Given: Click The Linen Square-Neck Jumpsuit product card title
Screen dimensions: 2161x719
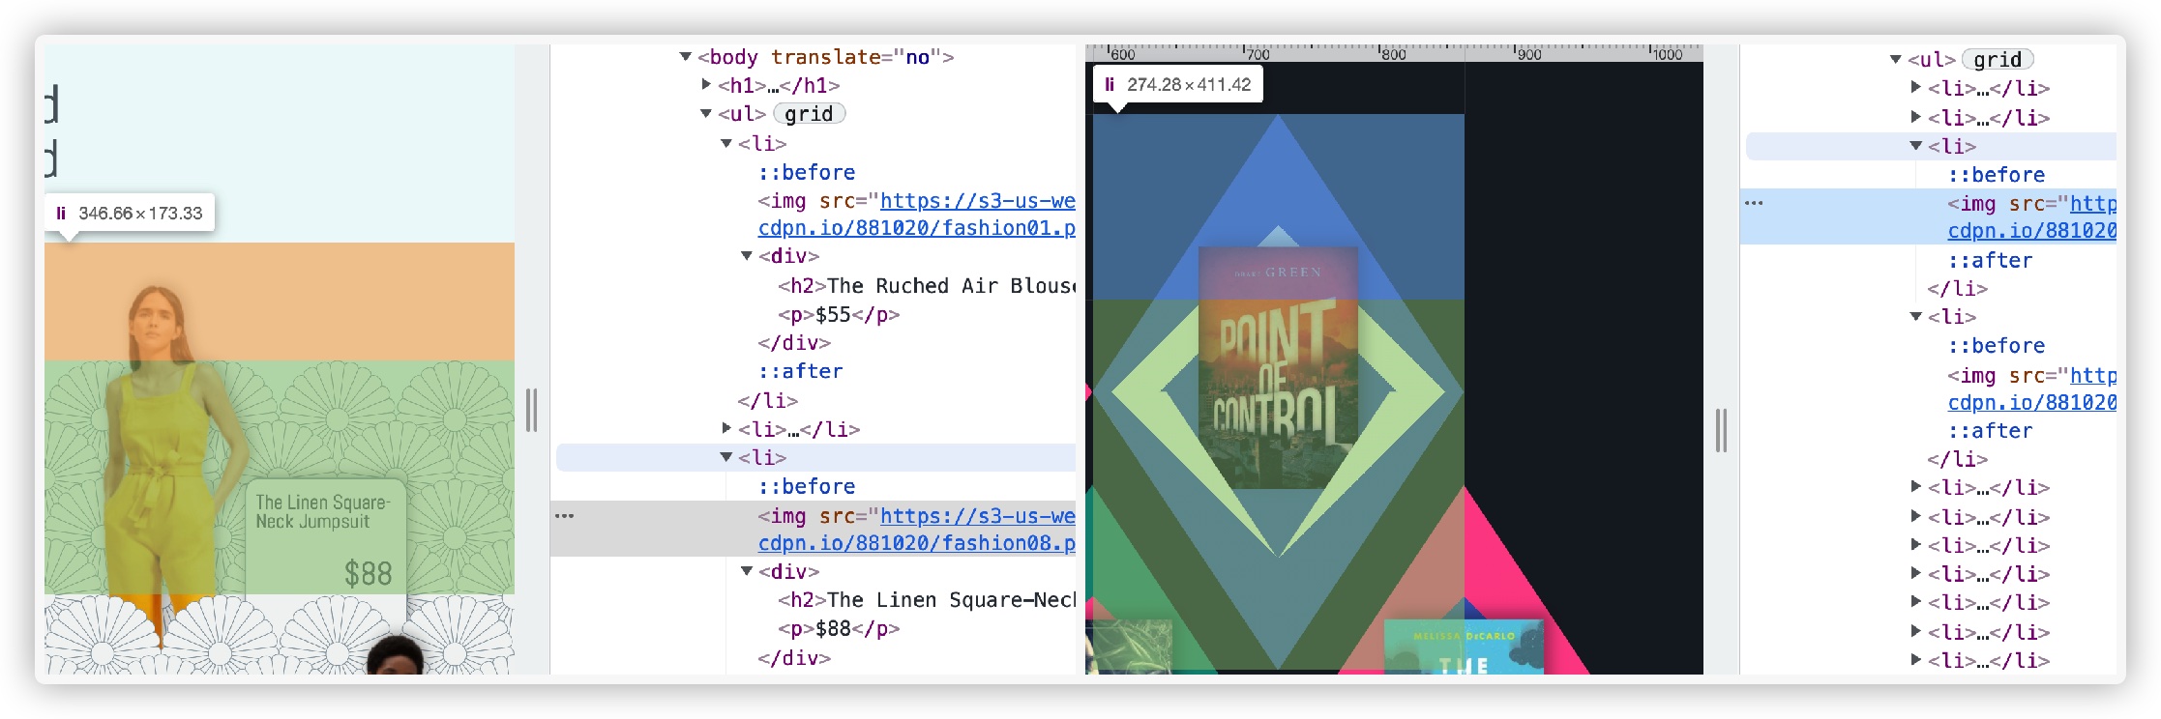Looking at the screenshot, I should [x=323, y=512].
